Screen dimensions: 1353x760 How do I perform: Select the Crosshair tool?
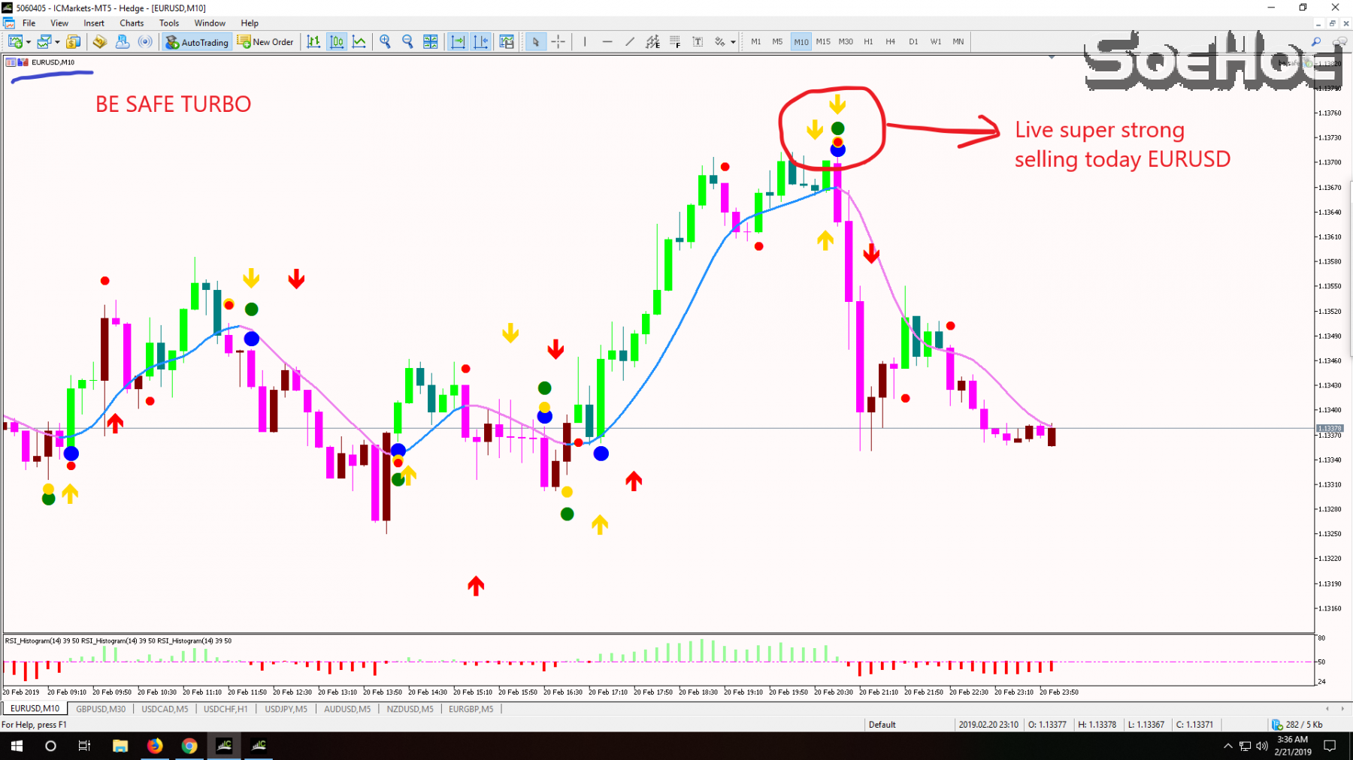tap(559, 42)
